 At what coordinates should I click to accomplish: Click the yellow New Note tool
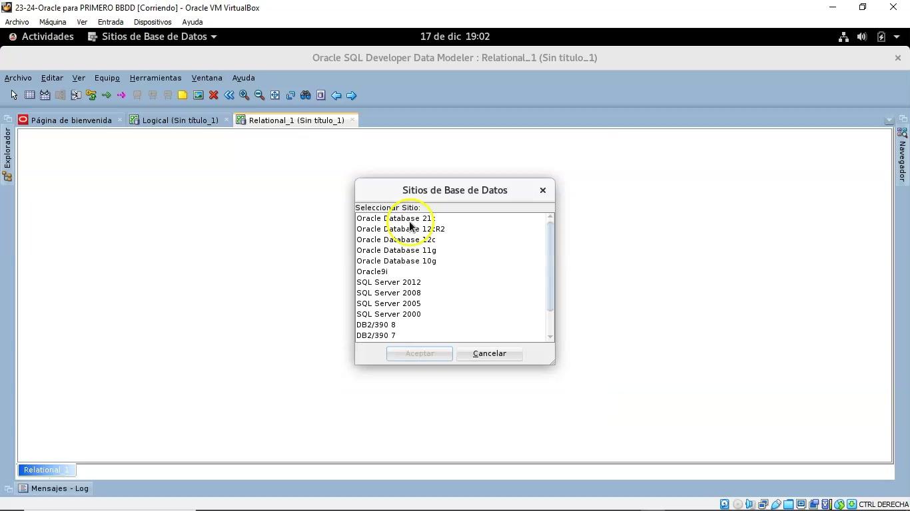(x=183, y=95)
